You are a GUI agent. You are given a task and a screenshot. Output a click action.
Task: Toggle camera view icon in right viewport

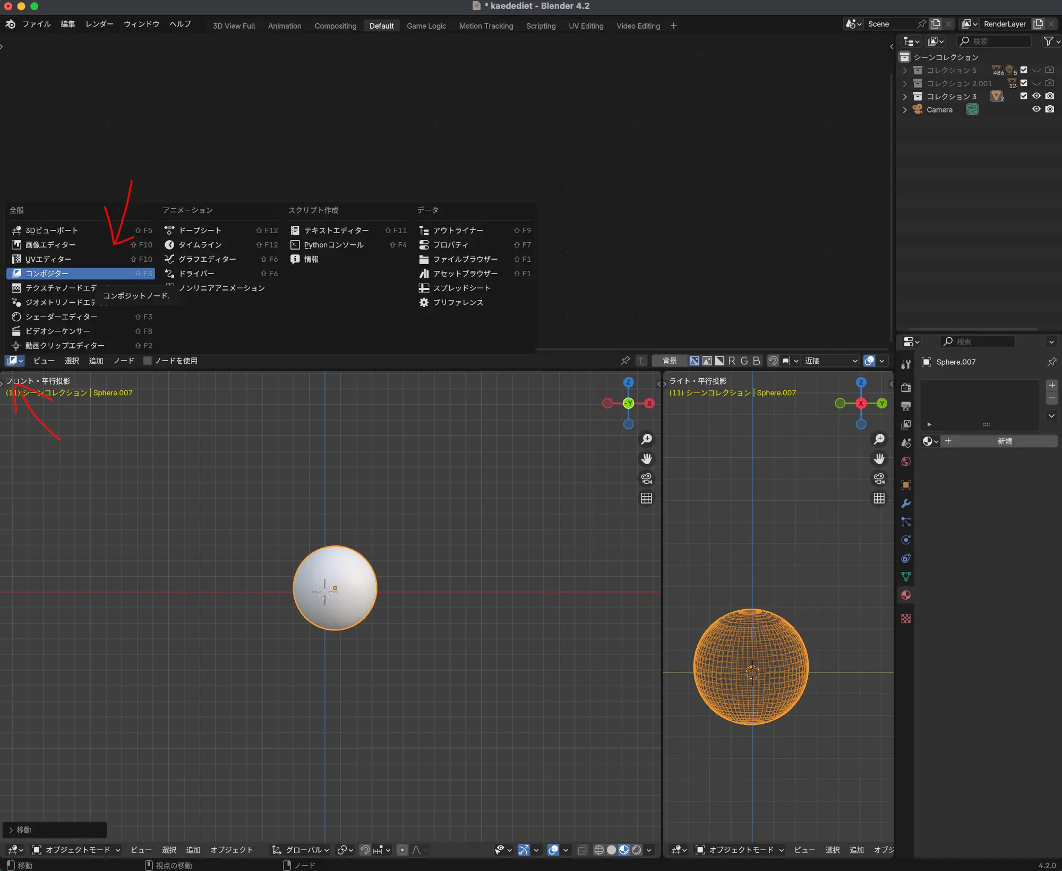point(879,479)
